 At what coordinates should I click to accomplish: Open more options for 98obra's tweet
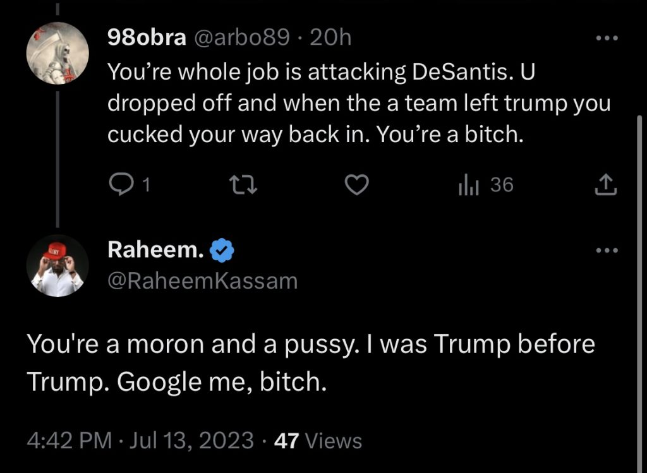(607, 39)
